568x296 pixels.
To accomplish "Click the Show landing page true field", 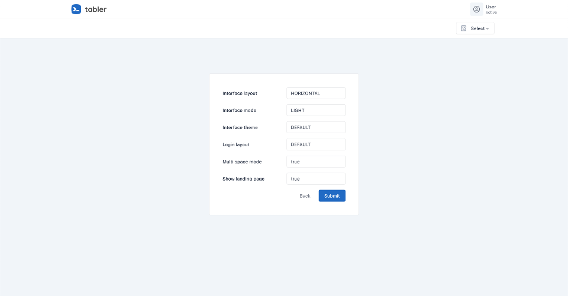I will tap(316, 179).
